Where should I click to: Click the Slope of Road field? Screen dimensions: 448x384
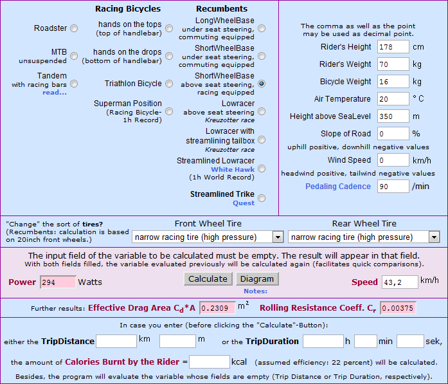(393, 134)
